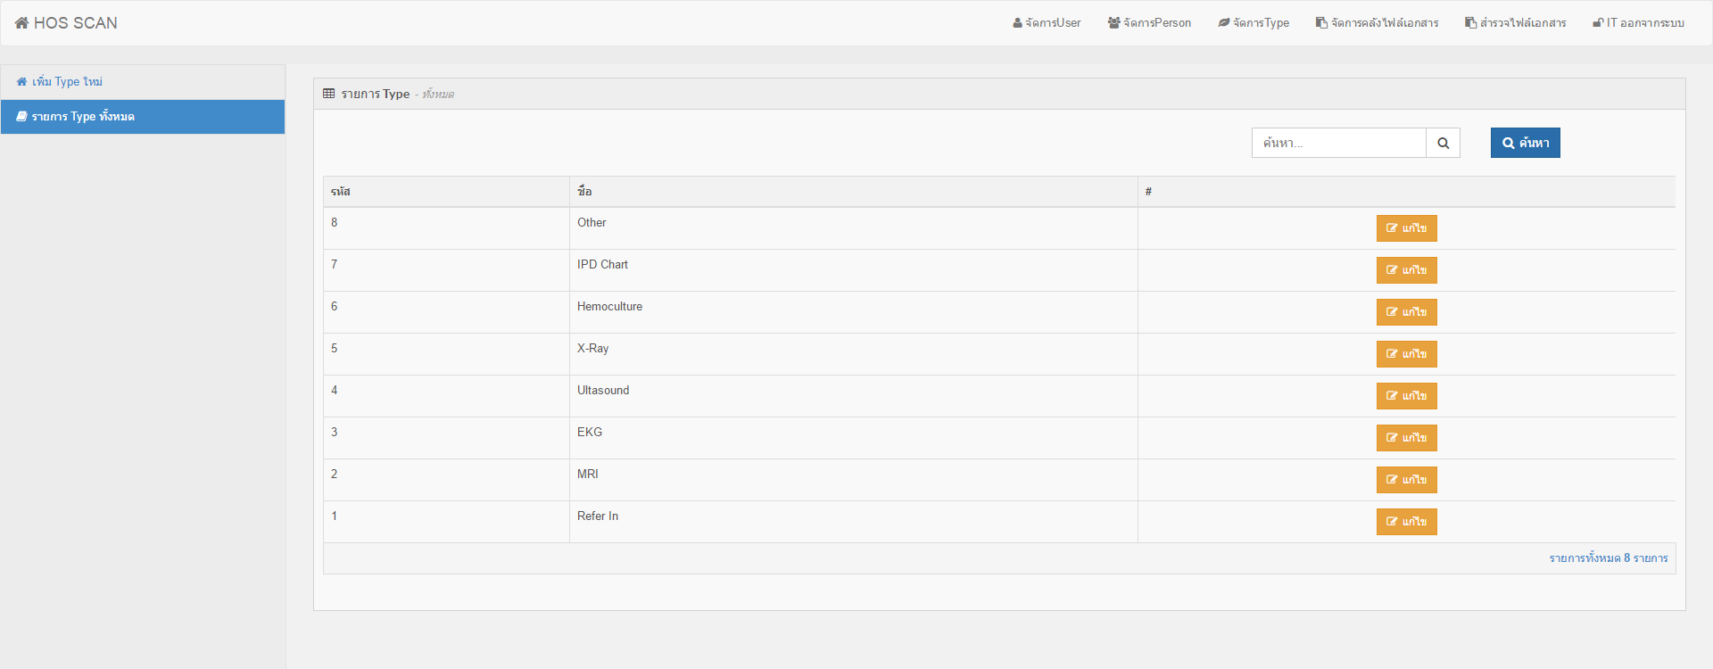Screen dimensions: 1713x669
Task: Edit the Ultasound row
Action: [x=1406, y=396]
